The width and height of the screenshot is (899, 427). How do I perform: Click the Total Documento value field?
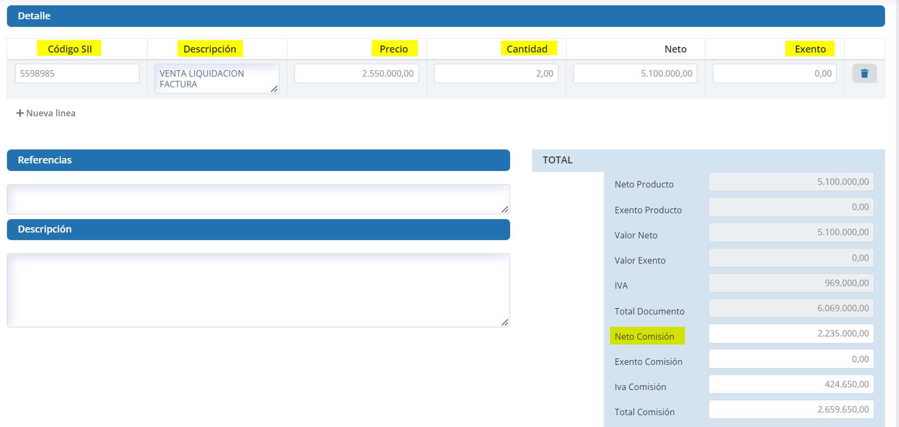791,308
